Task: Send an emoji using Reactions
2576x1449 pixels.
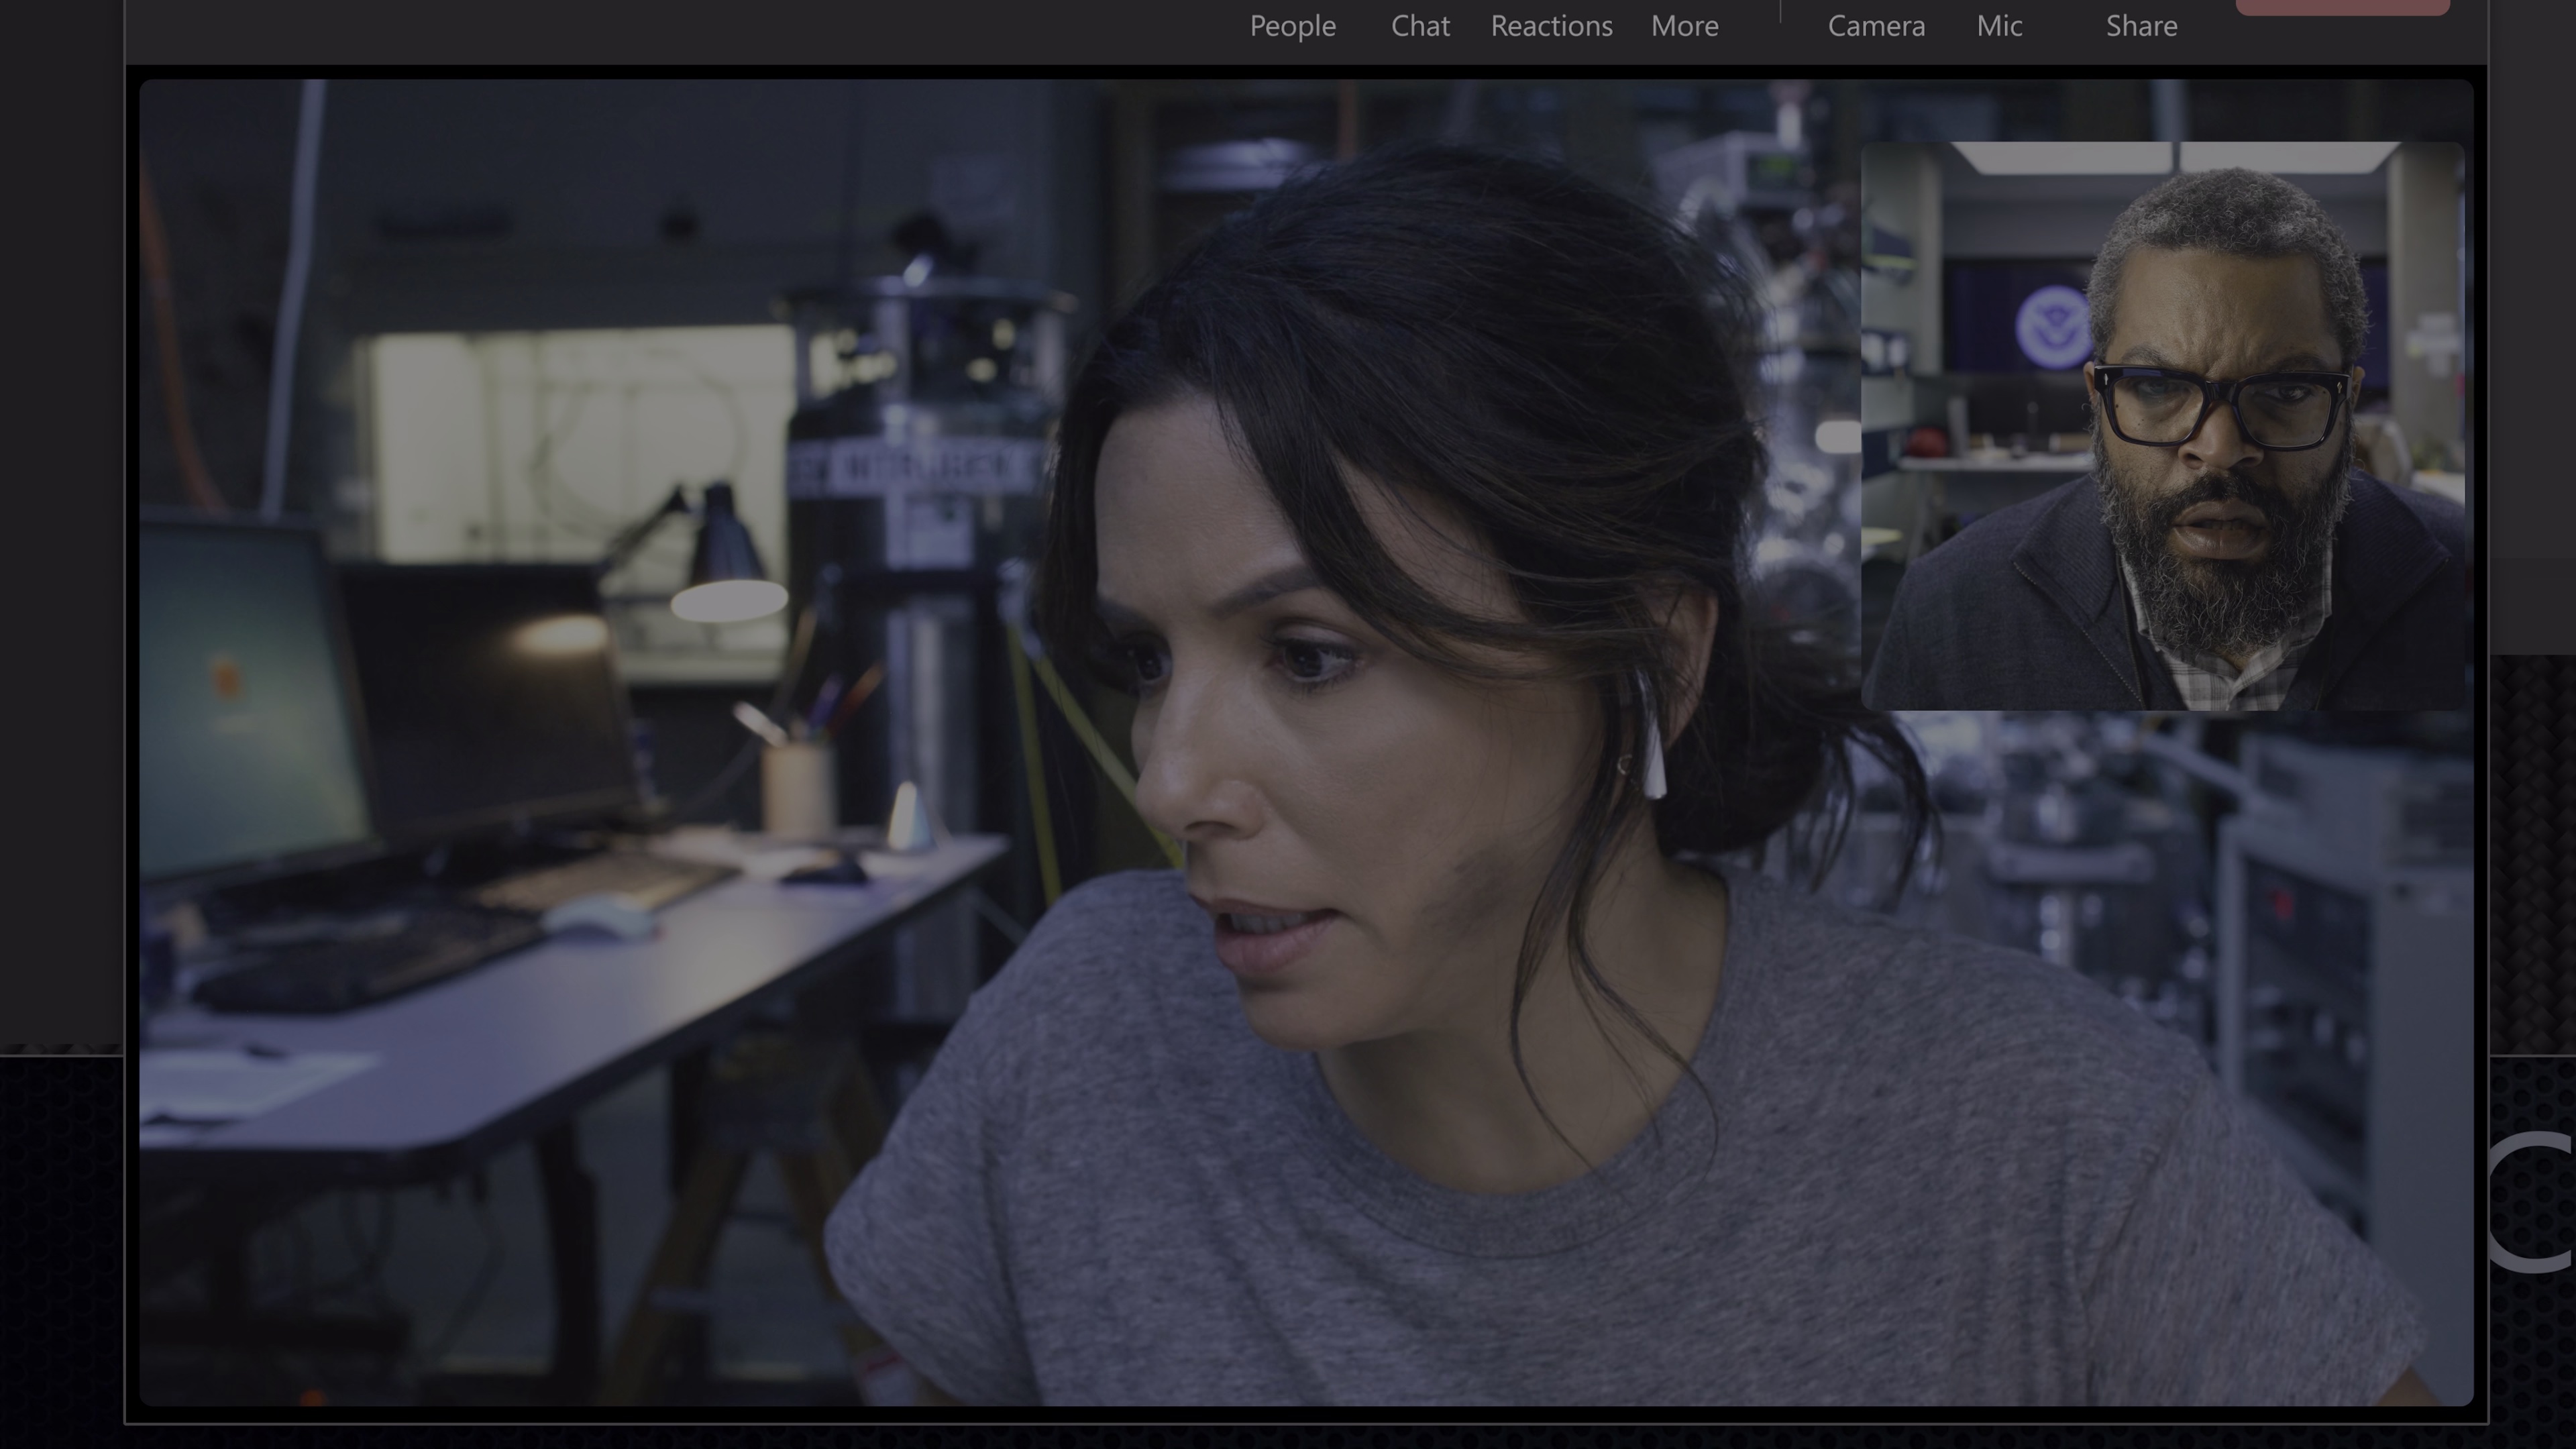Action: pyautogui.click(x=1551, y=26)
